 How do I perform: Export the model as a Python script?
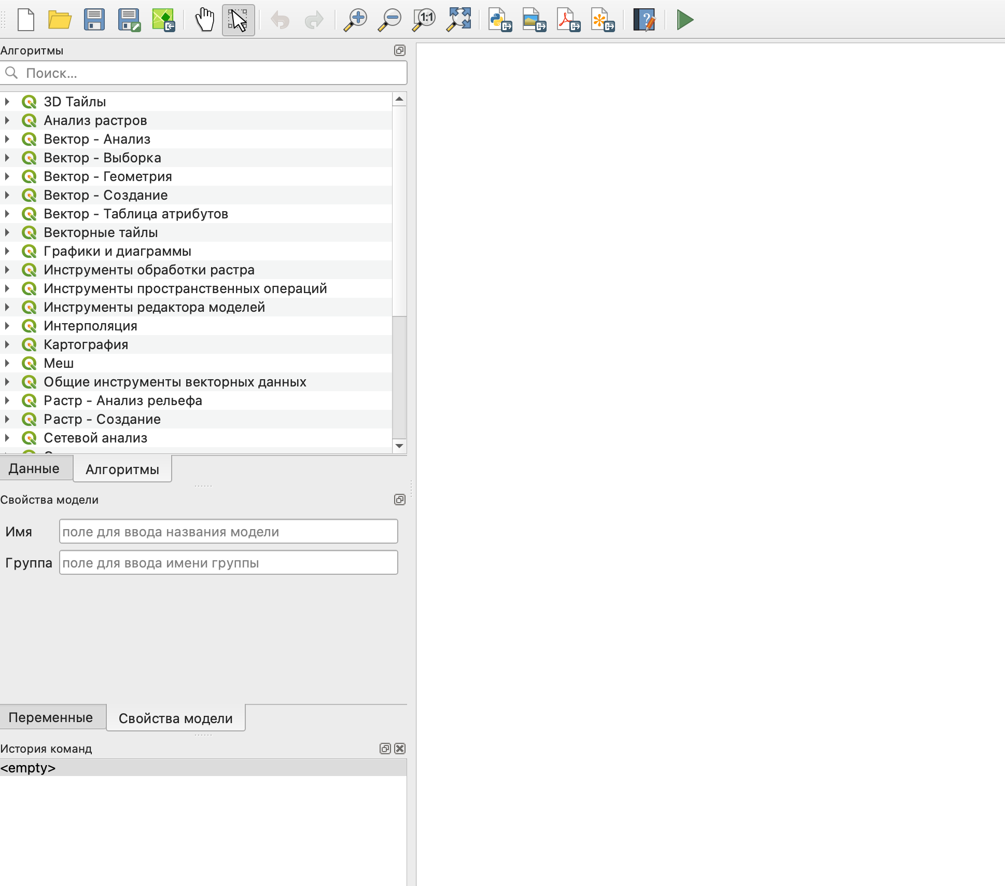coord(500,20)
